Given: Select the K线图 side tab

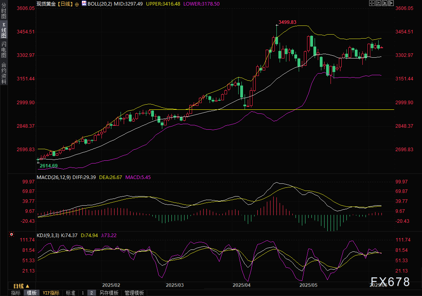Looking at the screenshot, I should click(x=4, y=30).
